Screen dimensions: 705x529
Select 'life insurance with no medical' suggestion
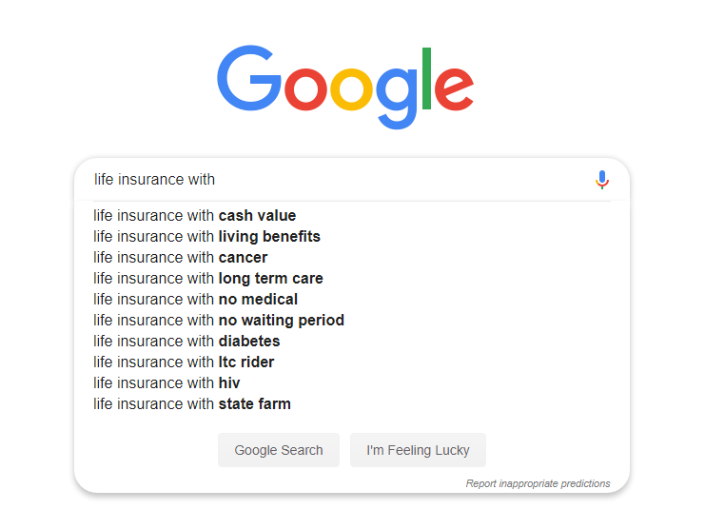click(x=352, y=300)
